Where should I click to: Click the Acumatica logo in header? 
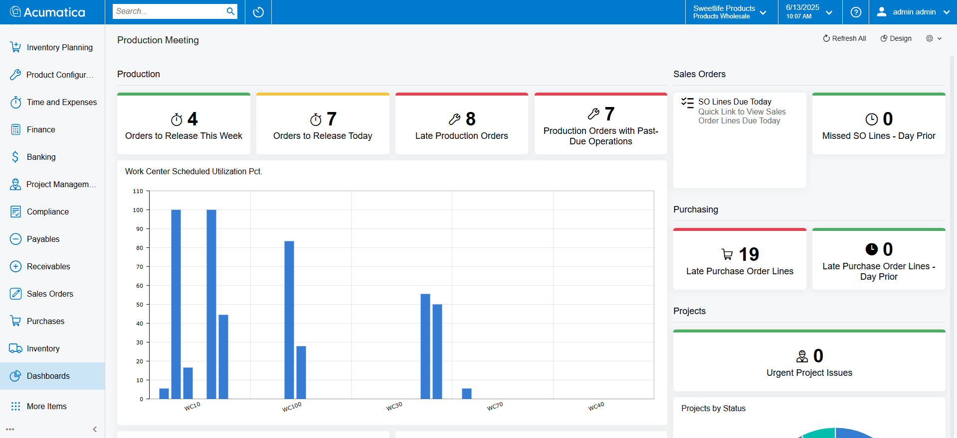[48, 12]
